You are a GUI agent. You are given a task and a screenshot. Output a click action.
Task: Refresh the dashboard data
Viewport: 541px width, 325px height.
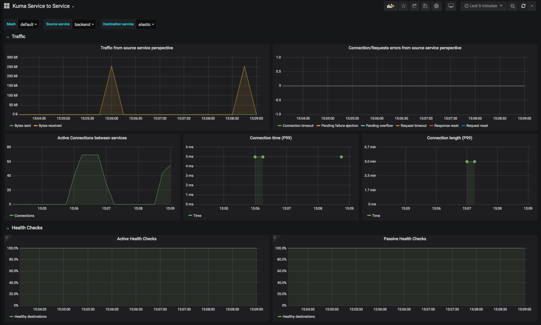click(523, 6)
